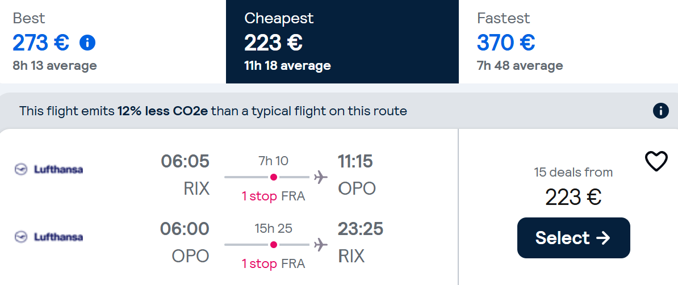The height and width of the screenshot is (285, 678).
Task: Click the 06:05 RIX departure time
Action: tap(185, 161)
